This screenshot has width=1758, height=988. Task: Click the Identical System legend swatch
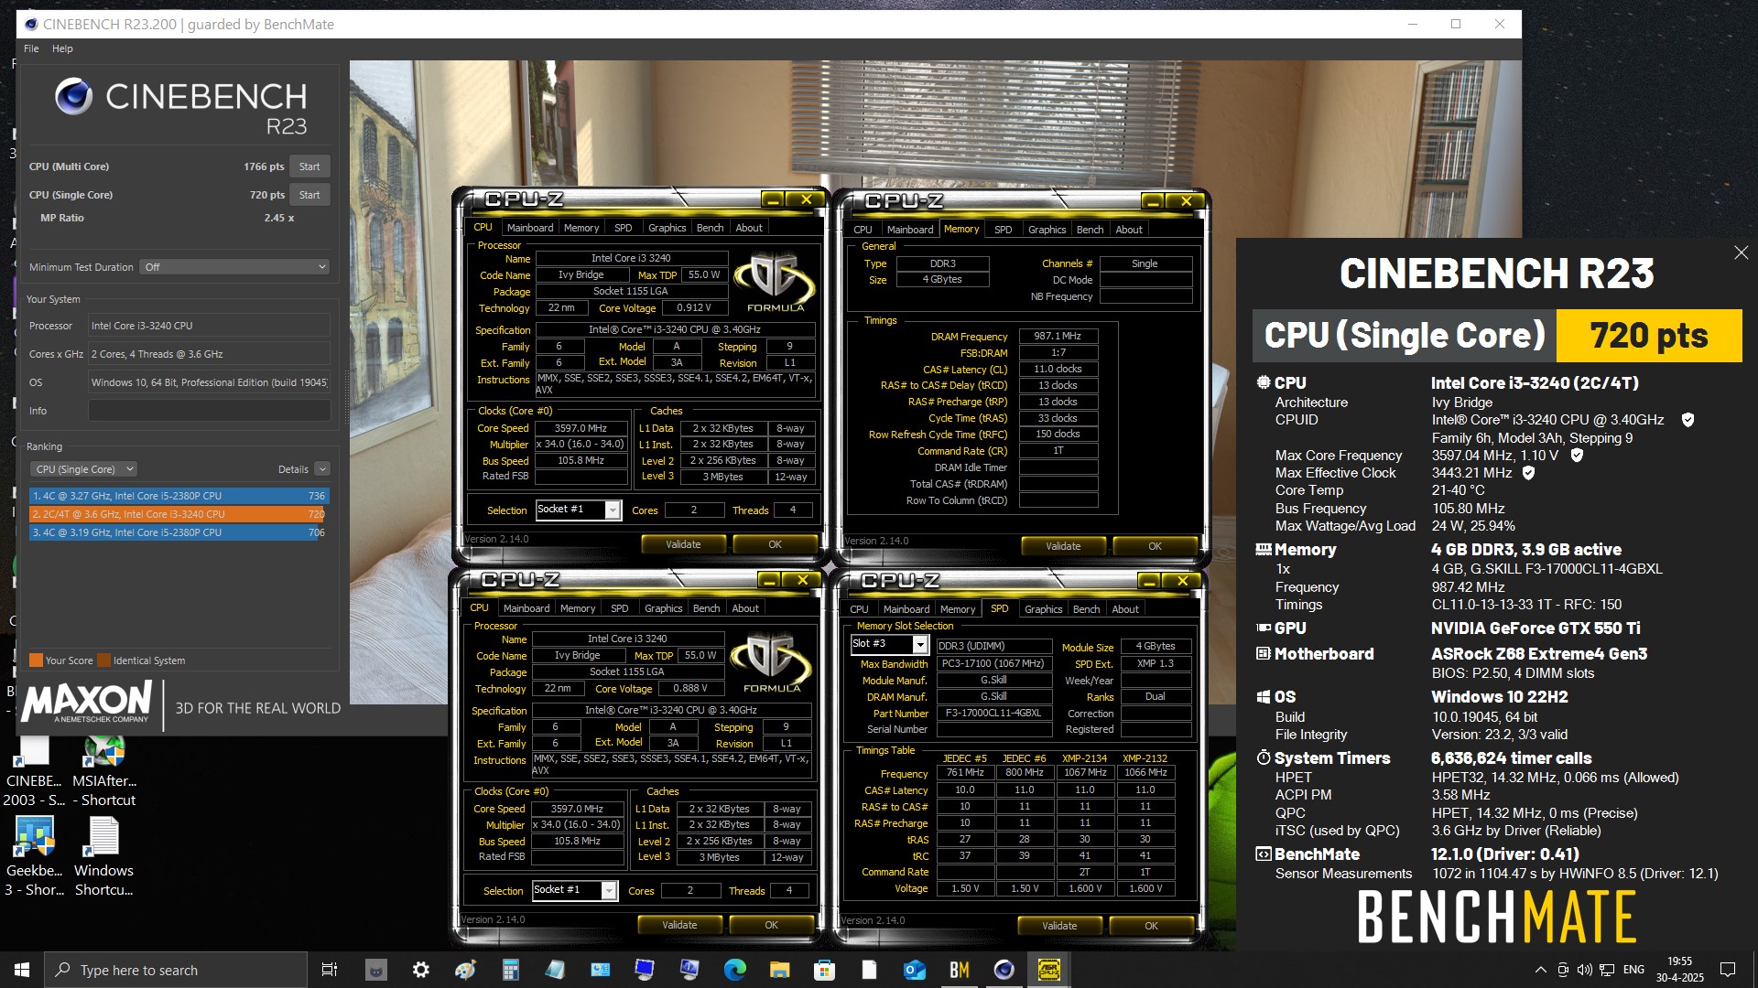103,660
